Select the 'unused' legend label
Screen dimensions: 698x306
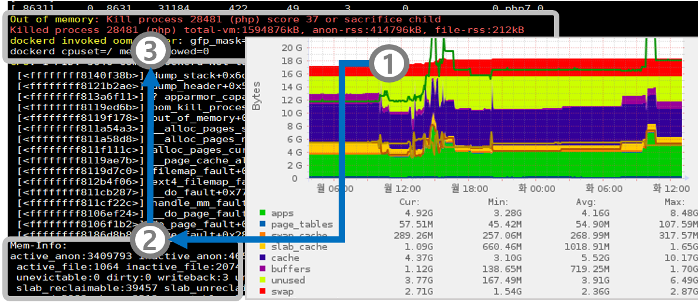[x=287, y=280]
